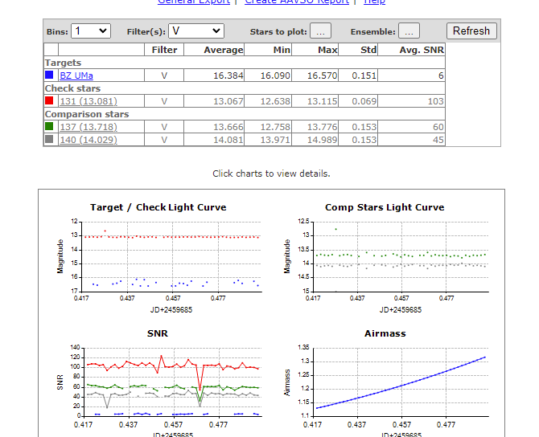This screenshot has width=539, height=437.
Task: Click the Stars to plot ellipsis button
Action: tap(320, 31)
